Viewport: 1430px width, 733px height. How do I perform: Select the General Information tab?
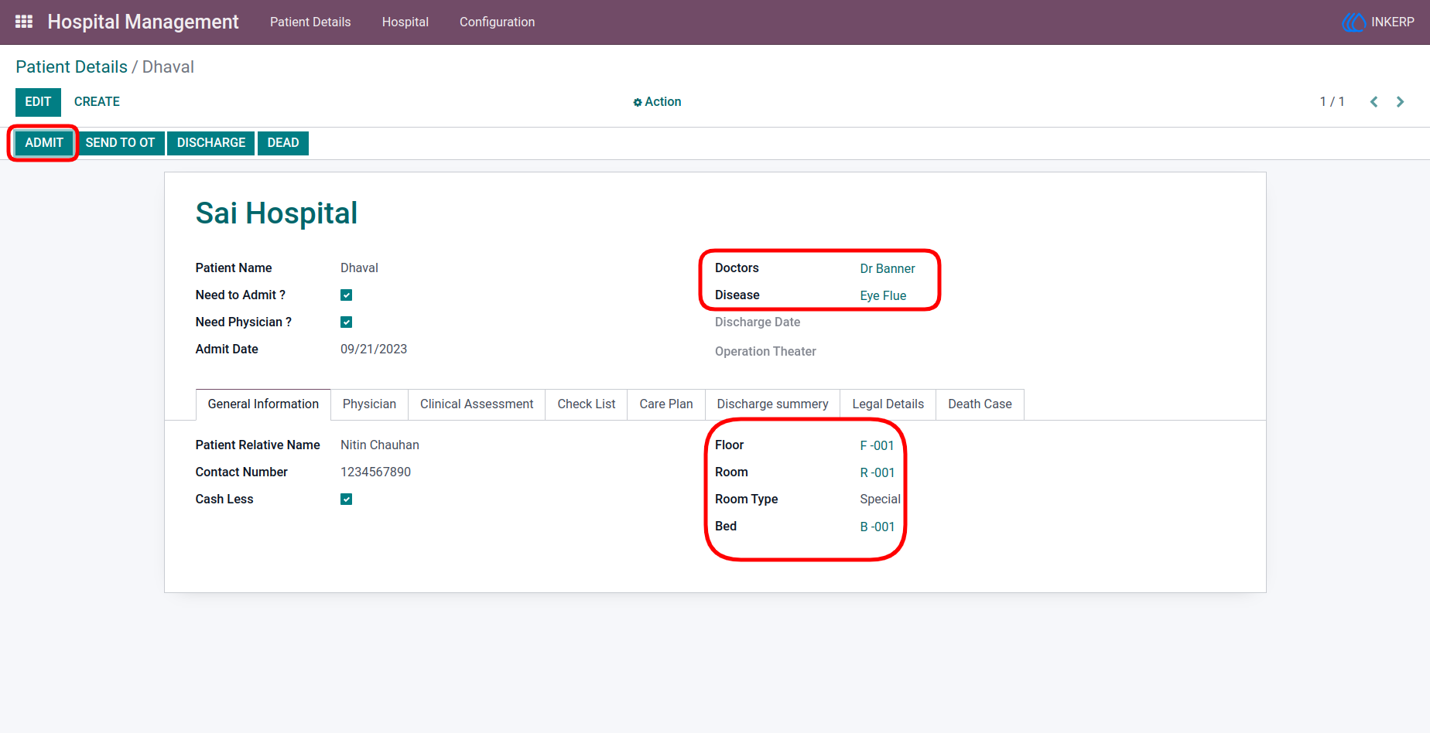tap(263, 404)
